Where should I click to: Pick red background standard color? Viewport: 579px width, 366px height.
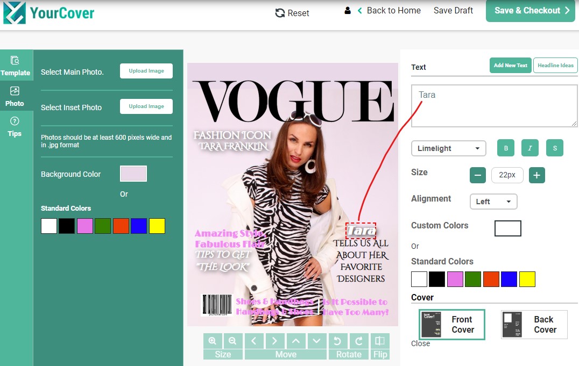pos(121,226)
